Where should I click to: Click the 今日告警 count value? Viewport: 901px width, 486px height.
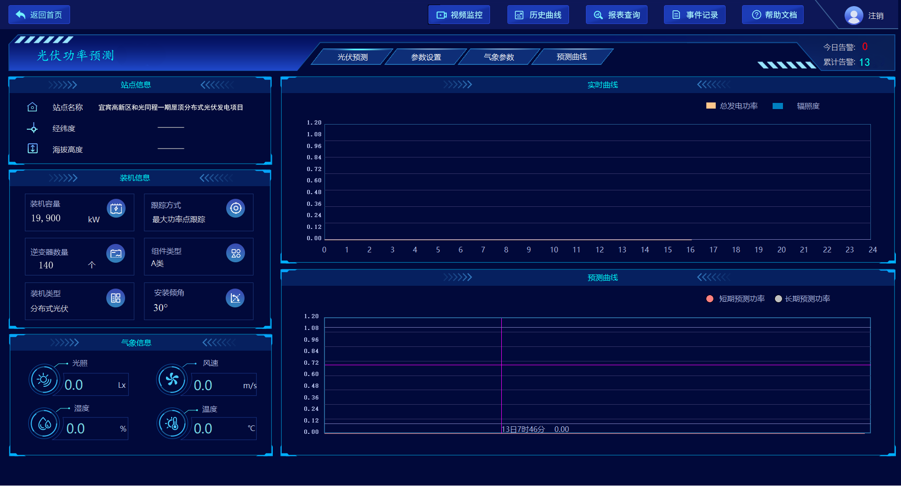(x=865, y=47)
